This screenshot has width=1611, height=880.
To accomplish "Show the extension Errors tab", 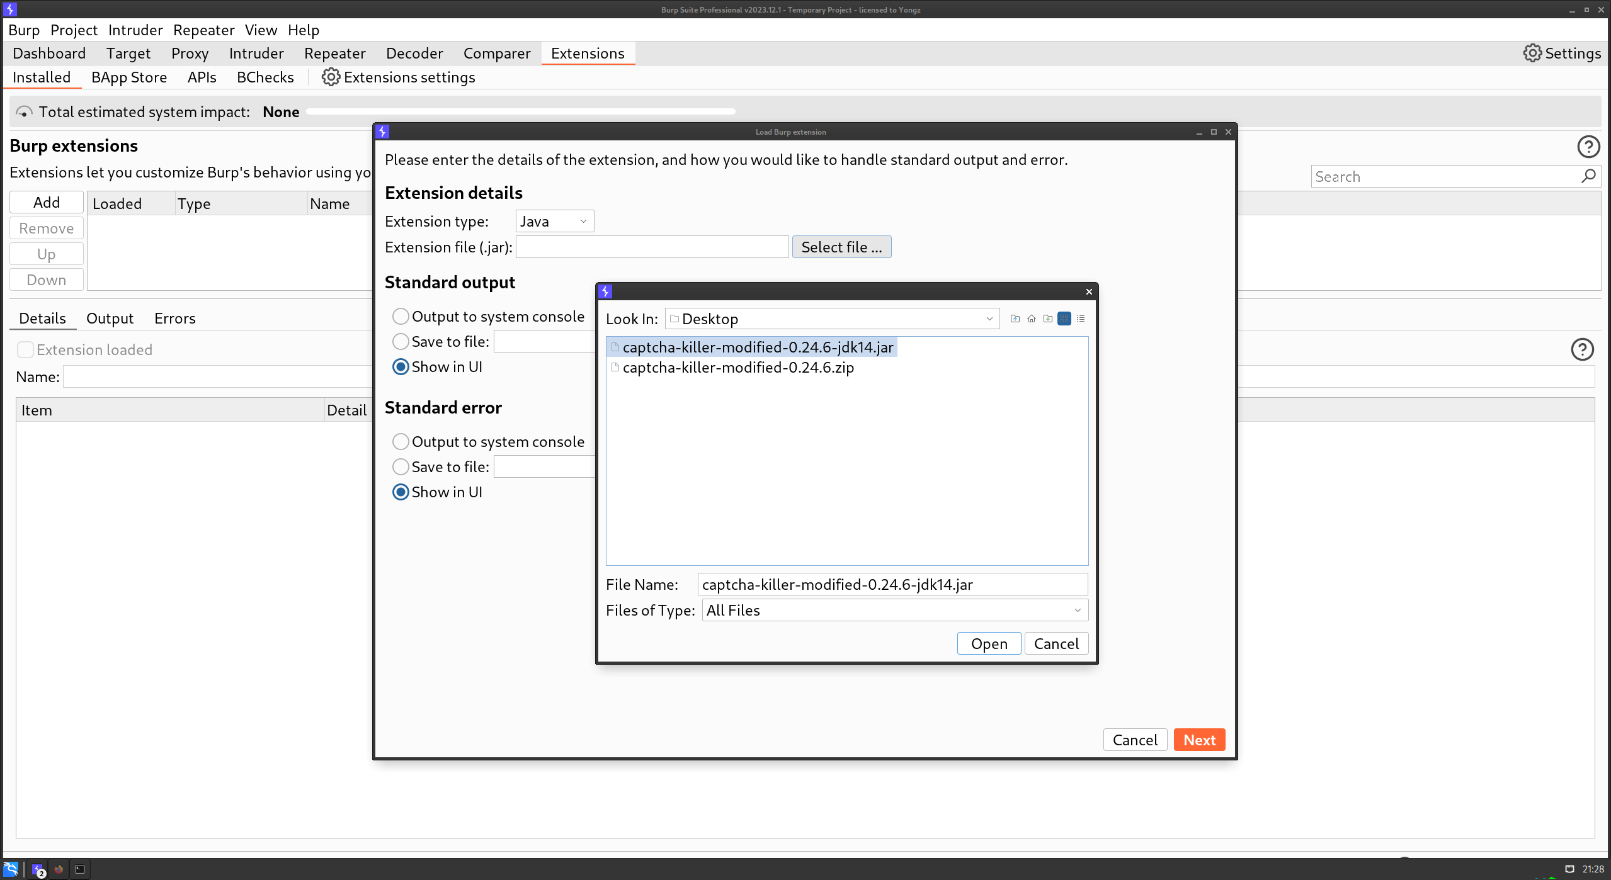I will pyautogui.click(x=175, y=318).
